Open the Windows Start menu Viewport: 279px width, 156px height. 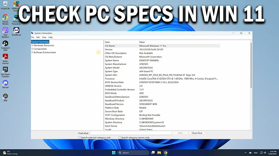tap(114, 153)
